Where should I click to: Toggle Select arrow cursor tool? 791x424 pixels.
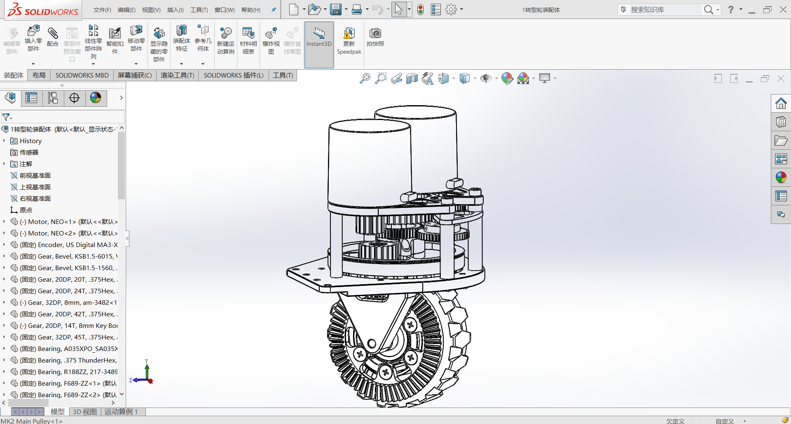pyautogui.click(x=398, y=9)
